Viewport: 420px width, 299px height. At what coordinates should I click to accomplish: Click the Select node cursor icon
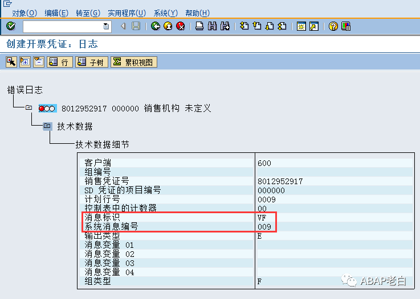click(x=11, y=62)
